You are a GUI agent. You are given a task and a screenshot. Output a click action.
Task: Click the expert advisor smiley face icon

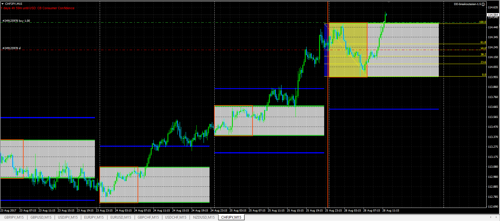[x=483, y=4]
